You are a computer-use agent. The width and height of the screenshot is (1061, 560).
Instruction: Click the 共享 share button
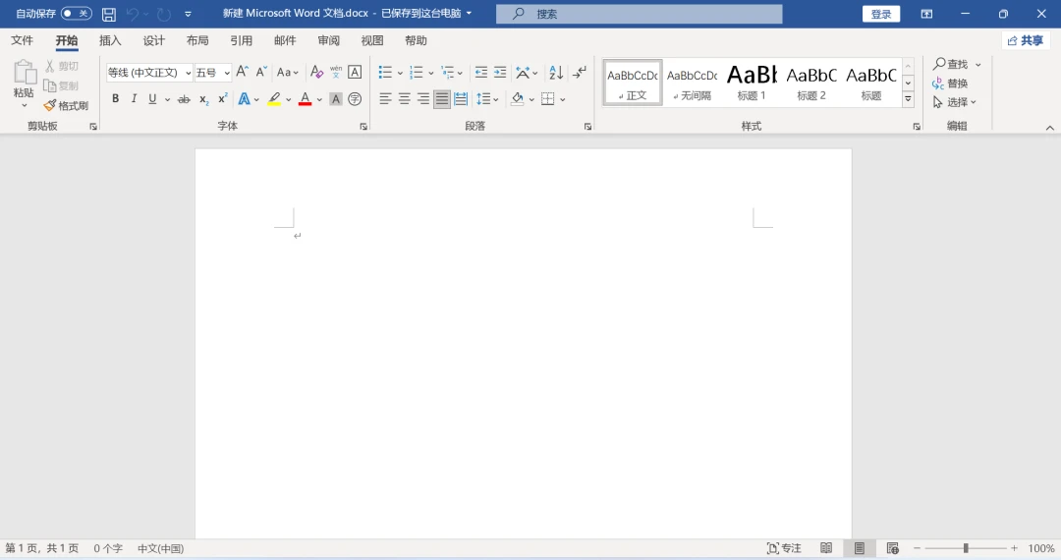(1026, 40)
